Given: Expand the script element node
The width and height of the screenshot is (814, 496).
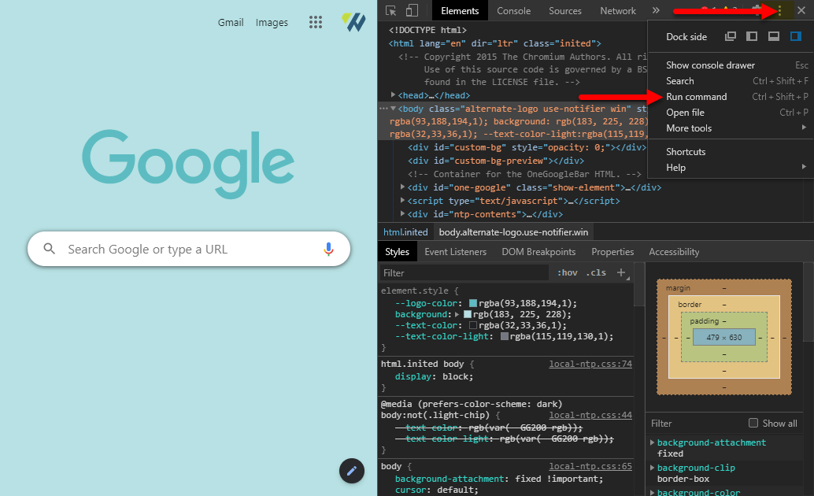Looking at the screenshot, I should (x=403, y=201).
